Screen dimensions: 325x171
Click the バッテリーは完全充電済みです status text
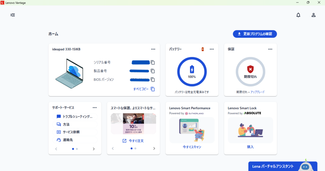192,92
